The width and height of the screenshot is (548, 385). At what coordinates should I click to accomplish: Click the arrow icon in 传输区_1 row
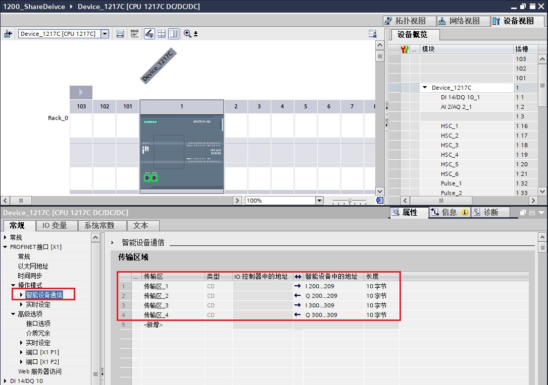[x=297, y=286]
